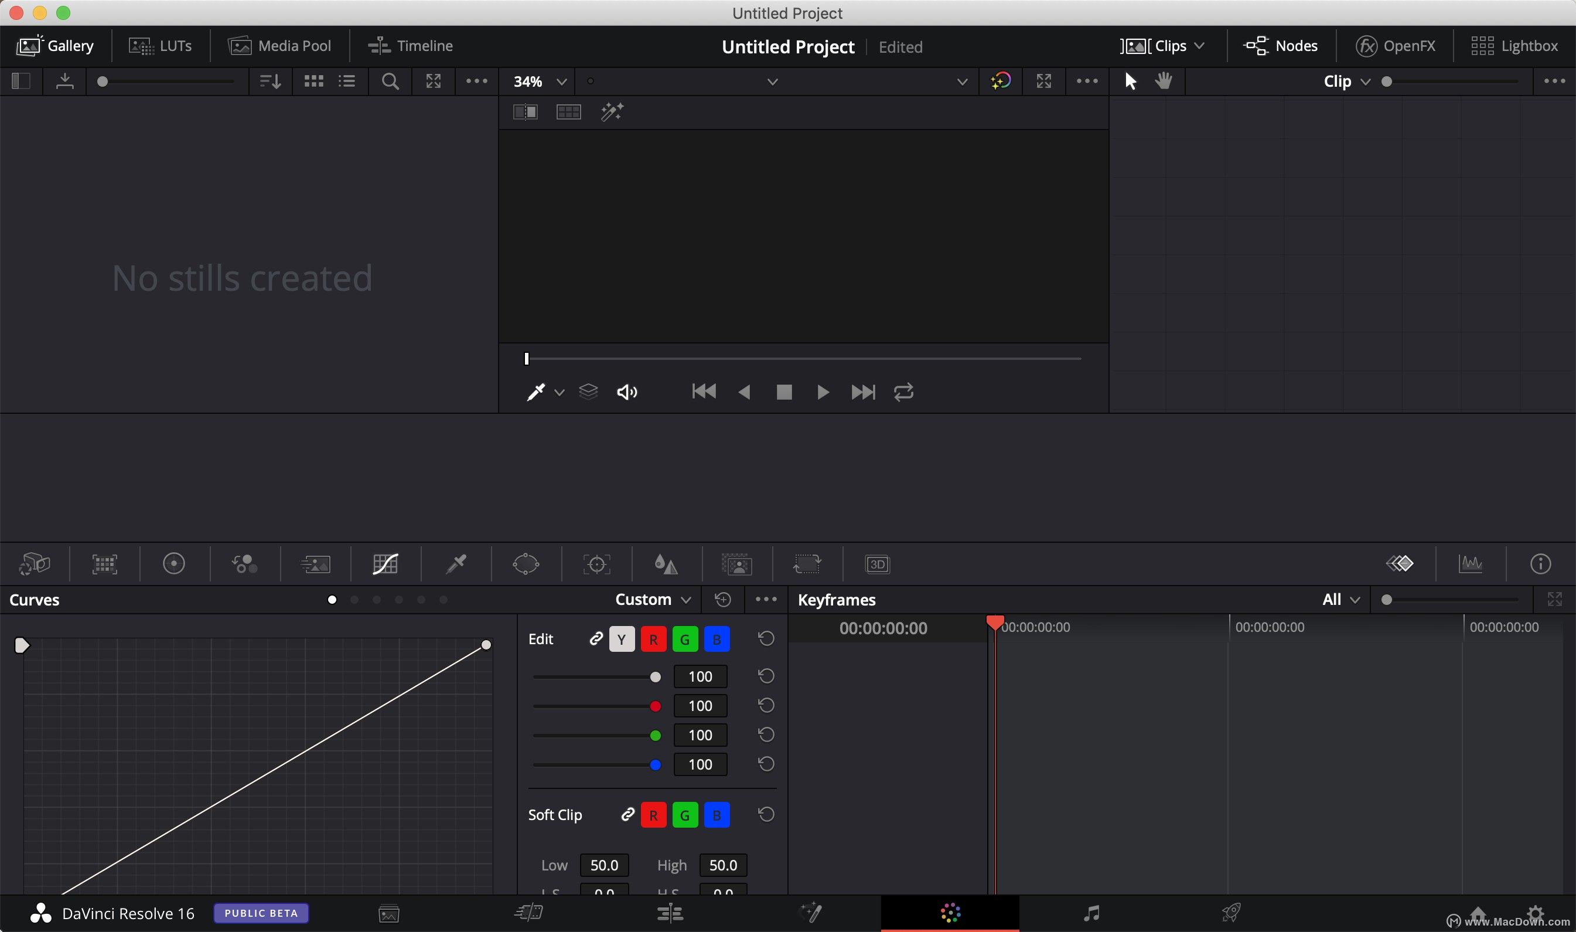Screen dimensions: 1576x932
Task: Toggle Soft Clip R red channel
Action: (653, 815)
